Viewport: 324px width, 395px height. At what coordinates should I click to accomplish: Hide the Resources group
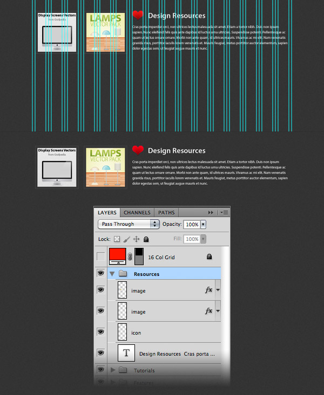pyautogui.click(x=101, y=273)
